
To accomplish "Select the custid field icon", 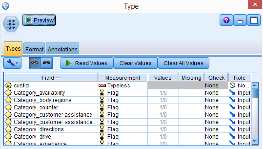I will [x=8, y=85].
